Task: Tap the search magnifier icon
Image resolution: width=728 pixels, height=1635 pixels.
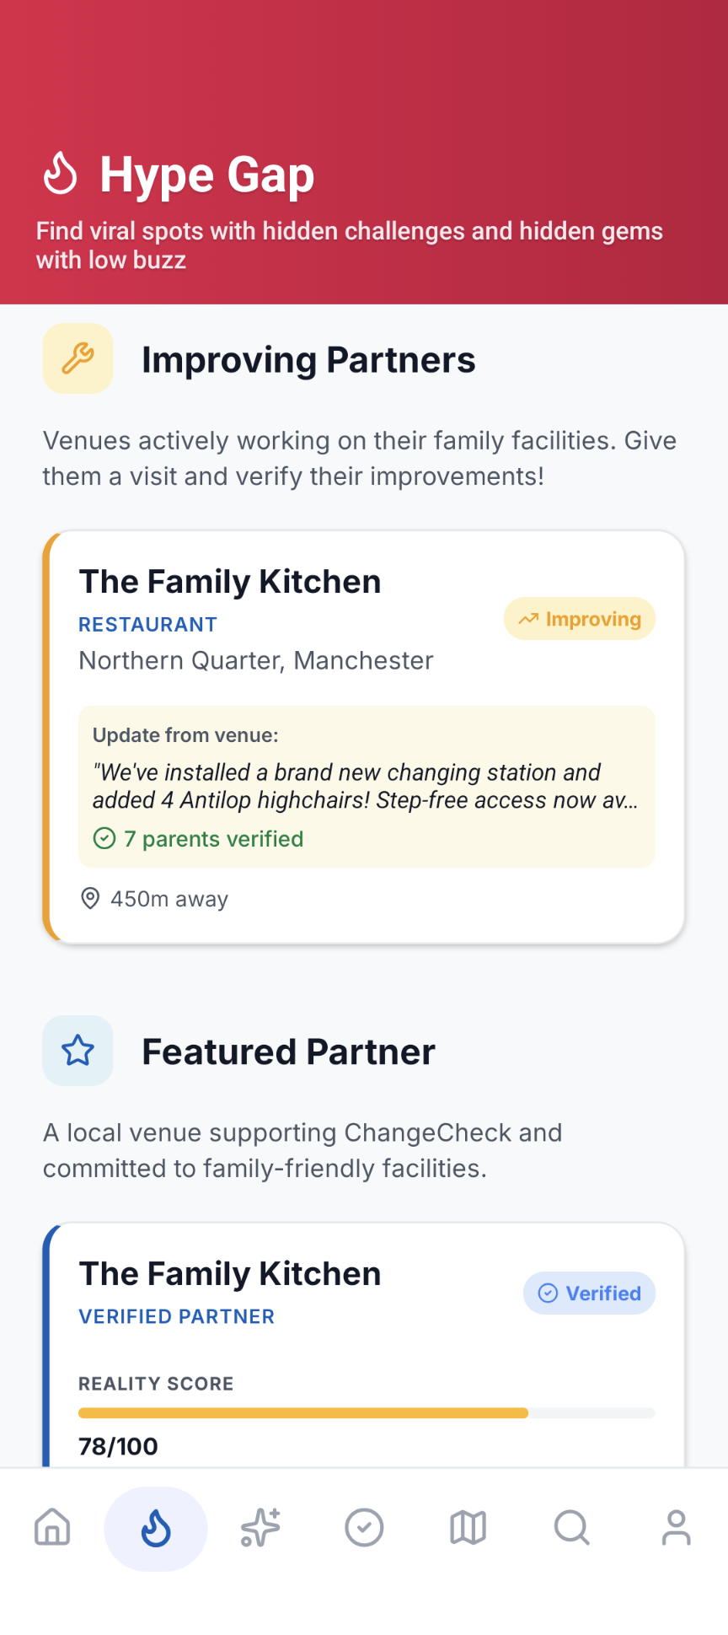Action: (x=571, y=1527)
